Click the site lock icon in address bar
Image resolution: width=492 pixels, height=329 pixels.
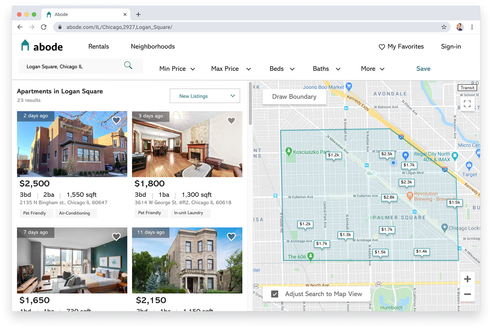click(60, 27)
